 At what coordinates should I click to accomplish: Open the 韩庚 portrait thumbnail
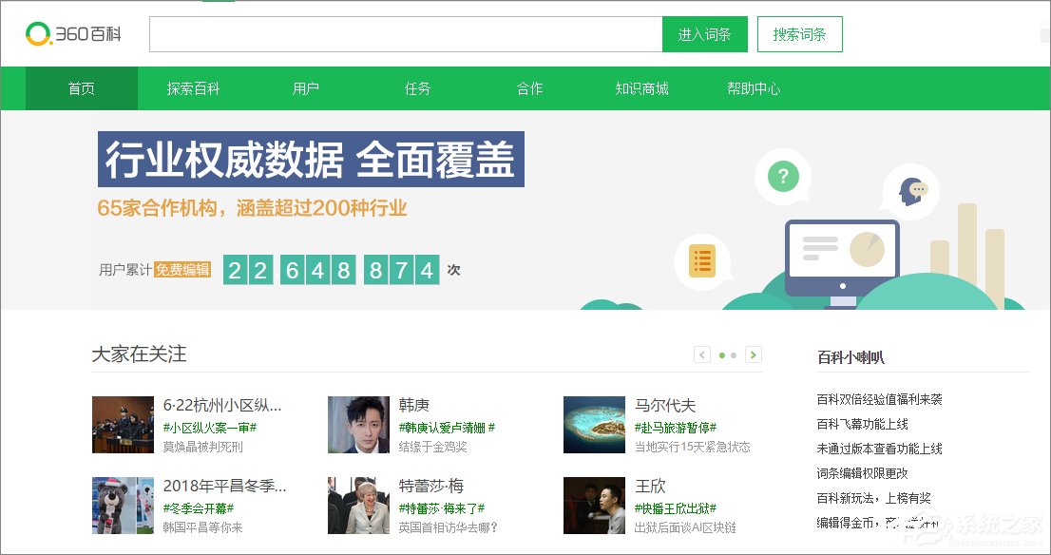coord(358,425)
